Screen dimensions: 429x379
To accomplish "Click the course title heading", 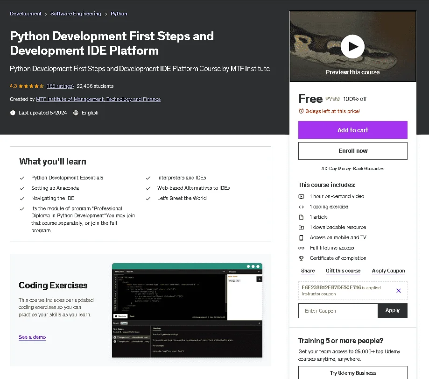I will (112, 43).
